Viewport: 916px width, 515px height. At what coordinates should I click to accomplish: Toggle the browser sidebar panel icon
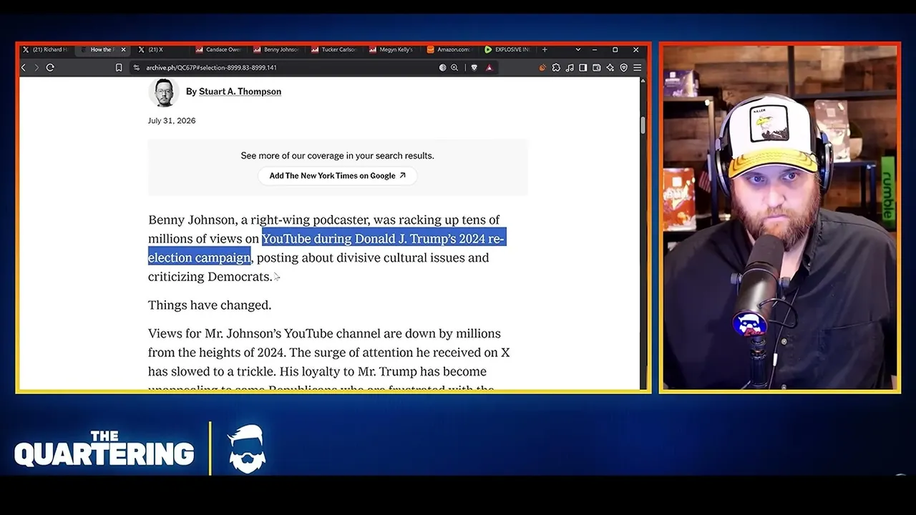pyautogui.click(x=583, y=67)
